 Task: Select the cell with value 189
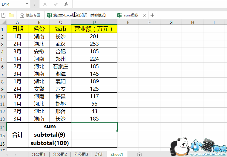tap(94, 81)
